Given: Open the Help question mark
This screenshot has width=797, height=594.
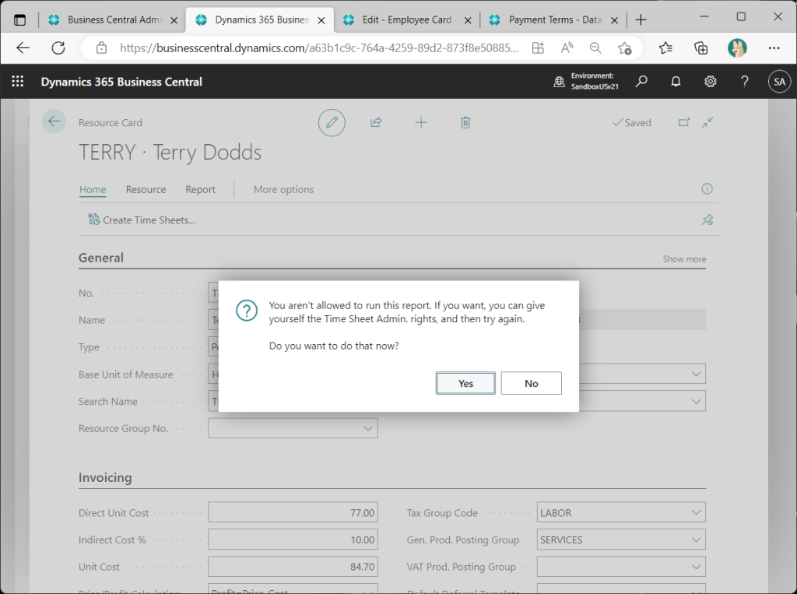Looking at the screenshot, I should [745, 82].
